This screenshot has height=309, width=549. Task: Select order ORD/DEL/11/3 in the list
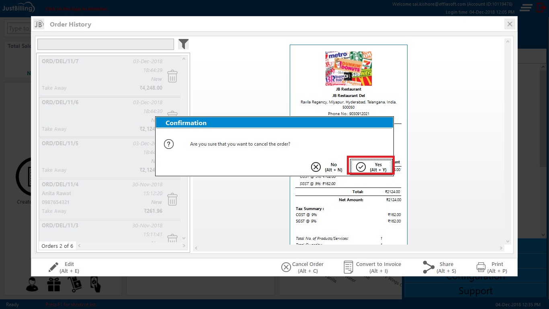point(109,231)
